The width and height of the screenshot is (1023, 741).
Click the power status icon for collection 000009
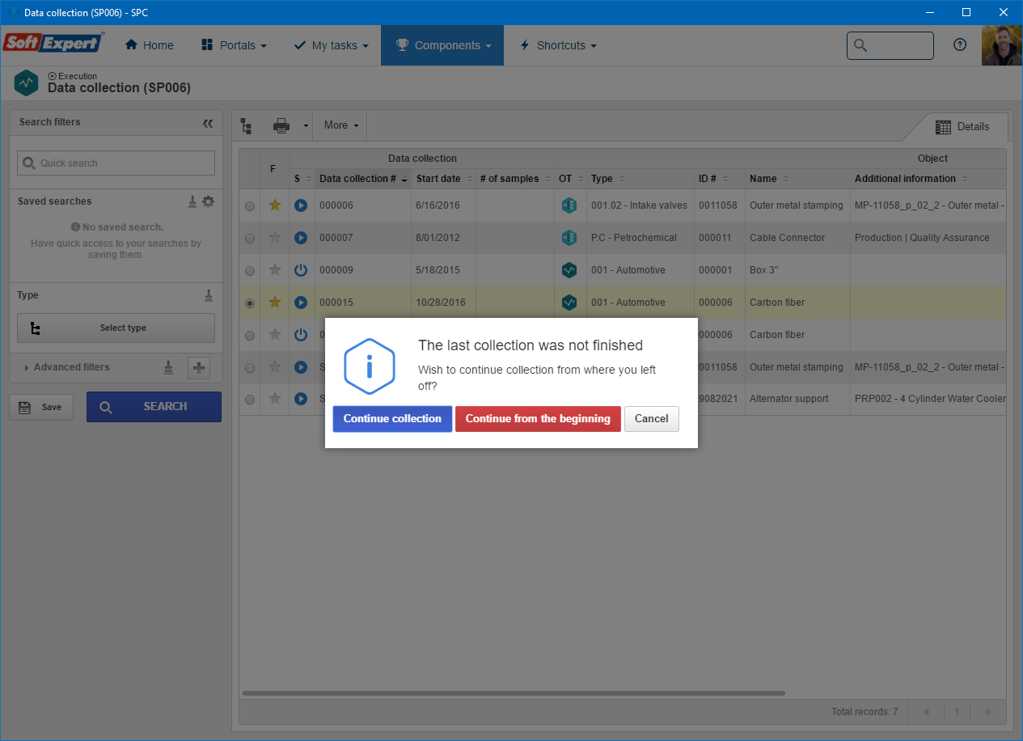coord(301,270)
